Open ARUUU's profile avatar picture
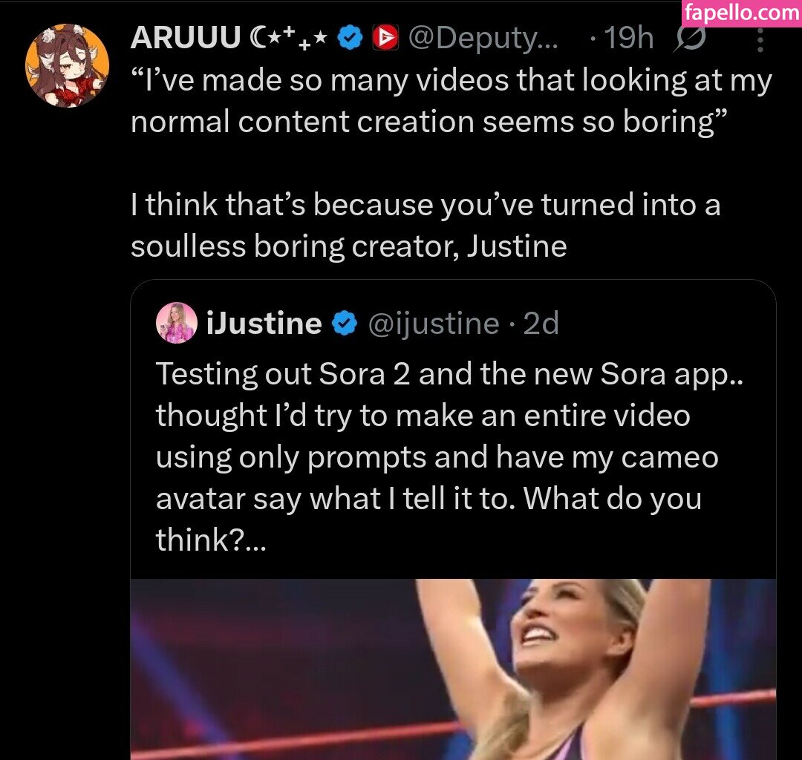802x760 pixels. click(x=67, y=65)
